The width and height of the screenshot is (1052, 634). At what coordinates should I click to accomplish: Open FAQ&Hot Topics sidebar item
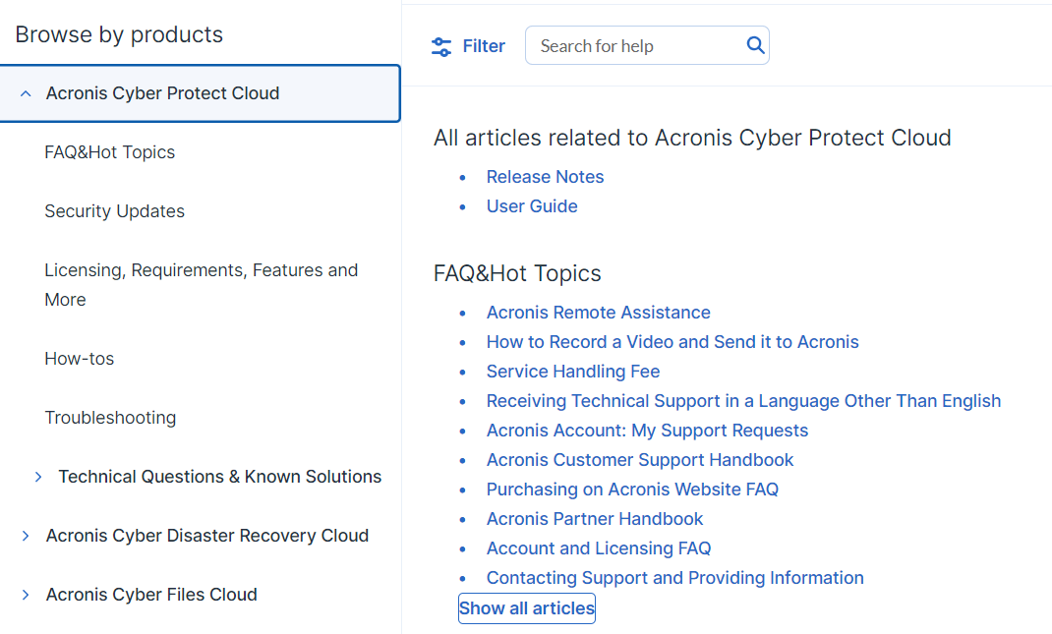[109, 152]
